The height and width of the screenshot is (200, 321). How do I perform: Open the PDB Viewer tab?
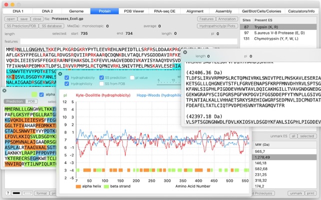click(x=134, y=11)
